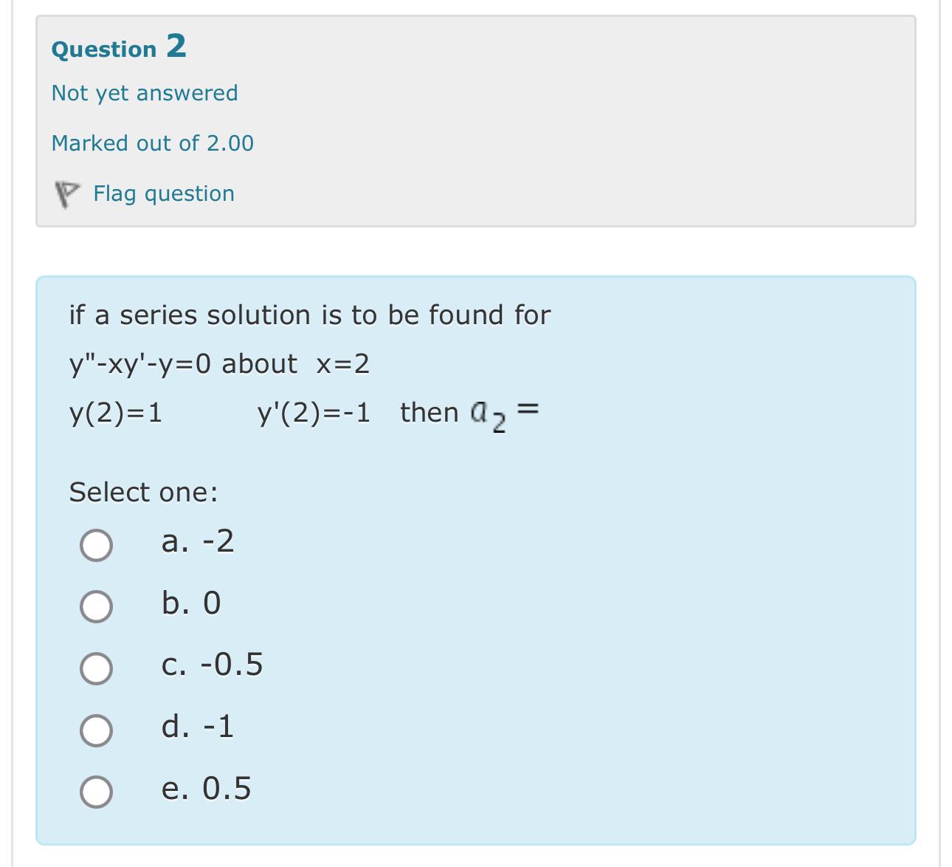Viewport: 952px width, 867px height.
Task: Select radio button for answer e. 0.5
Action: pos(96,790)
